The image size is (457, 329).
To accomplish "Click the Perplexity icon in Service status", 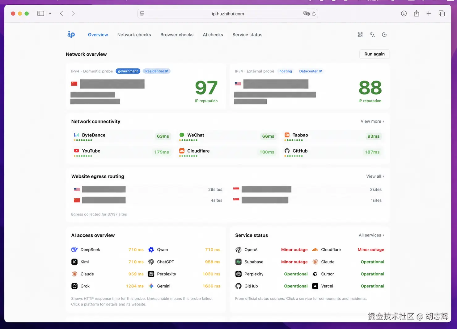I will 239,274.
